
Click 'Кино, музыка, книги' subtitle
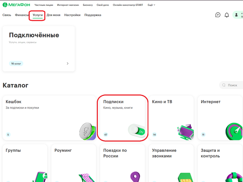coord(118,108)
